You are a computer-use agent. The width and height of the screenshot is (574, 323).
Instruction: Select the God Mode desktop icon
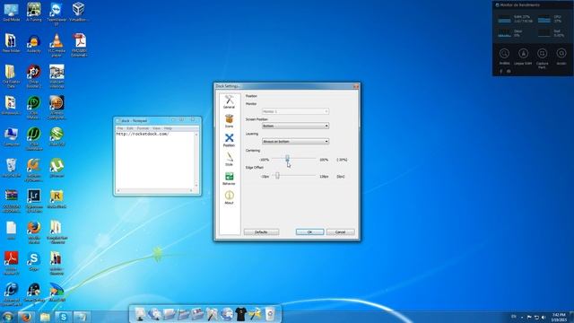[x=12, y=12]
